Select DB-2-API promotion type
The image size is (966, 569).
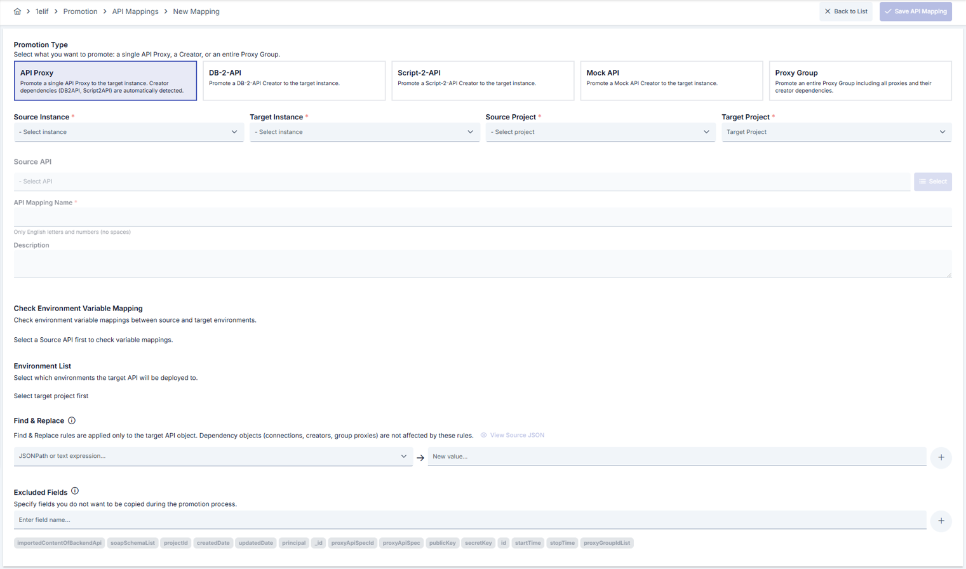click(x=294, y=81)
